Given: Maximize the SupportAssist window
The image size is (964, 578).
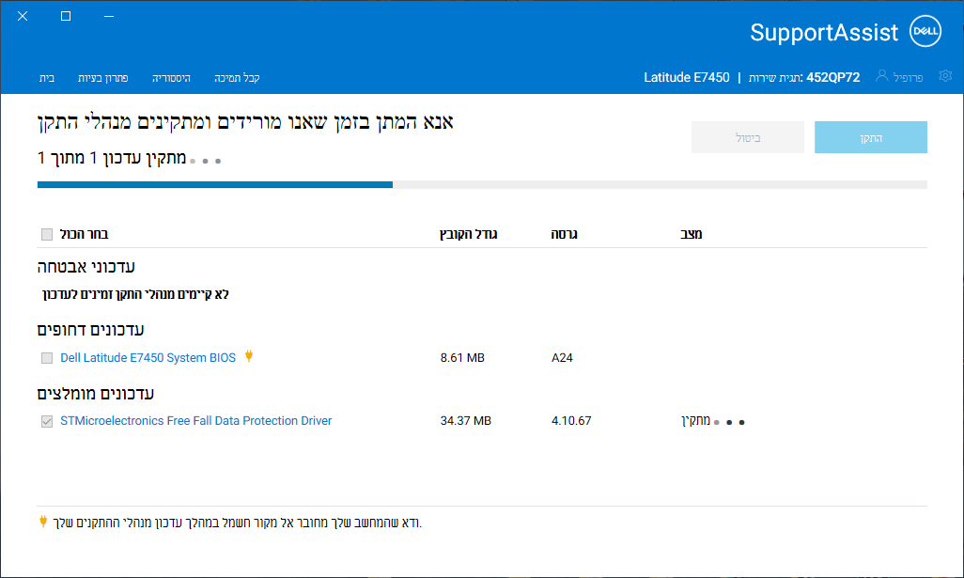Looking at the screenshot, I should 66,16.
